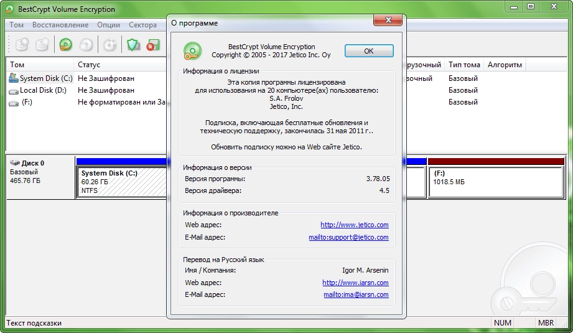573x333 pixels.
Task: Select the System Disk (C:) row
Action: [46, 78]
